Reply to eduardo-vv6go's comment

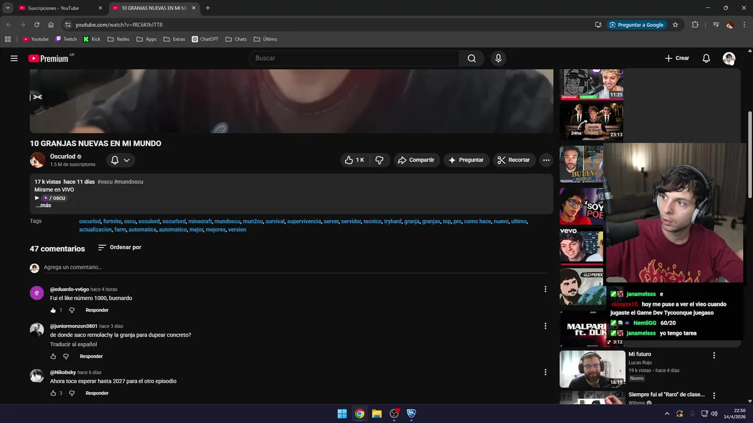click(97, 310)
